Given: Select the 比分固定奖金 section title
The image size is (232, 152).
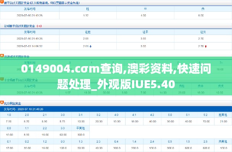Looking at the screenshot, I should tap(13, 103).
